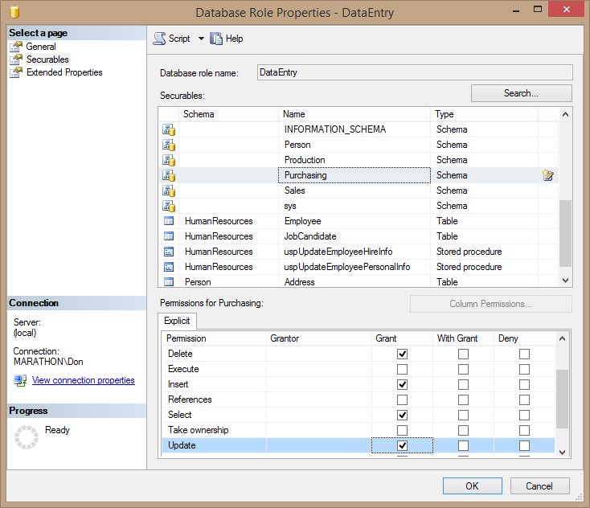Open View connection properties link
Image resolution: width=590 pixels, height=508 pixels.
click(x=83, y=380)
